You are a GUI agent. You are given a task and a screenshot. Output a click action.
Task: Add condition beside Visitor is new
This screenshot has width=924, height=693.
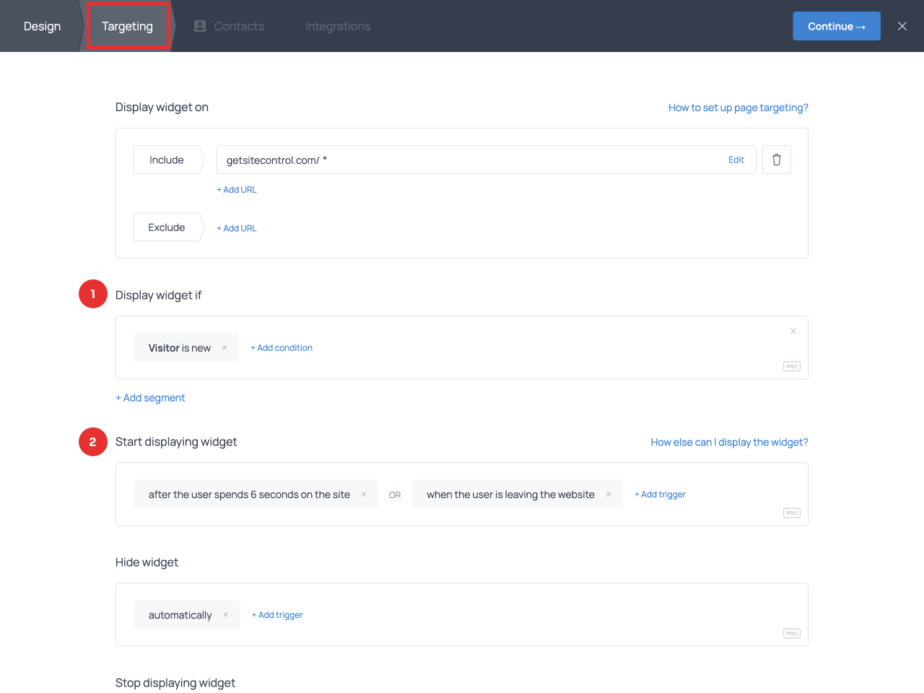(x=282, y=348)
